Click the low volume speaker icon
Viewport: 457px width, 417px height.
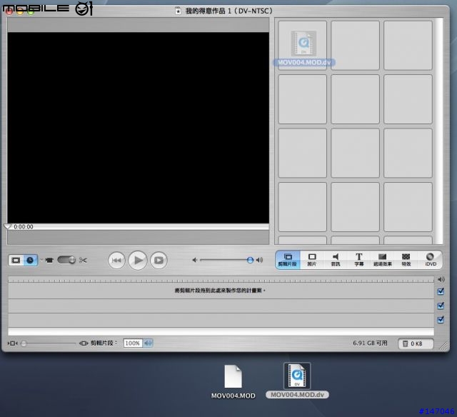point(195,260)
